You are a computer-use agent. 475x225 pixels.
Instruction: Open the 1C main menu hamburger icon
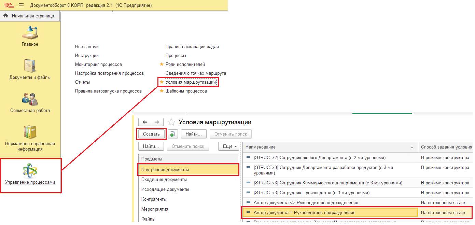(x=21, y=5)
